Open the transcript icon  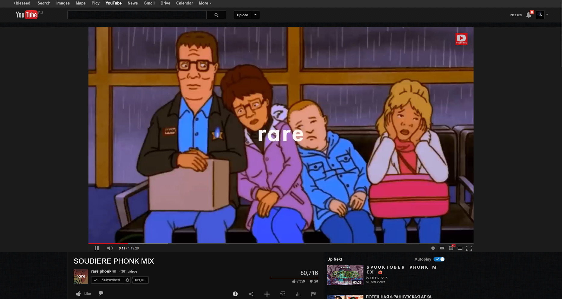(283, 294)
